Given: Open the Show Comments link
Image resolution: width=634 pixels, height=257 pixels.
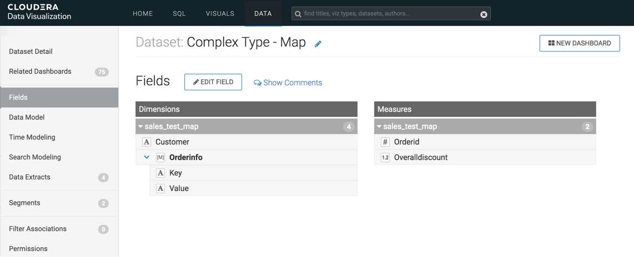Looking at the screenshot, I should pyautogui.click(x=288, y=83).
